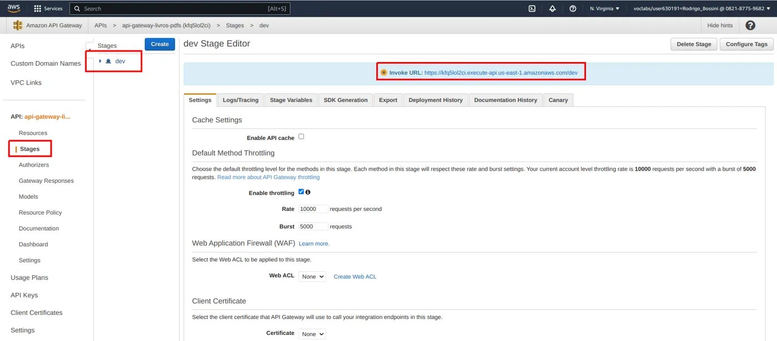The image size is (777, 341).
Task: Click the Delete Stage button
Action: [694, 44]
